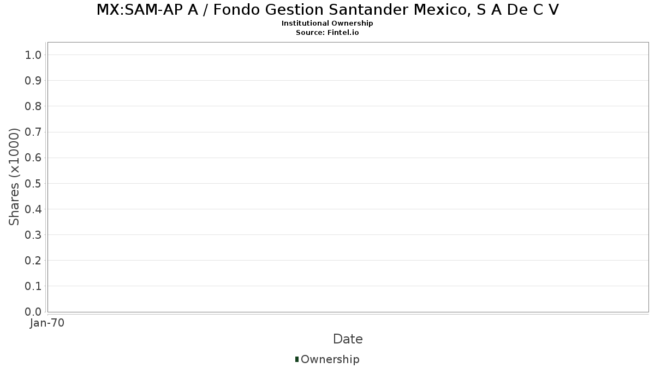Click the 0.5 y-axis tick label
This screenshot has width=655, height=368.
tap(34, 183)
